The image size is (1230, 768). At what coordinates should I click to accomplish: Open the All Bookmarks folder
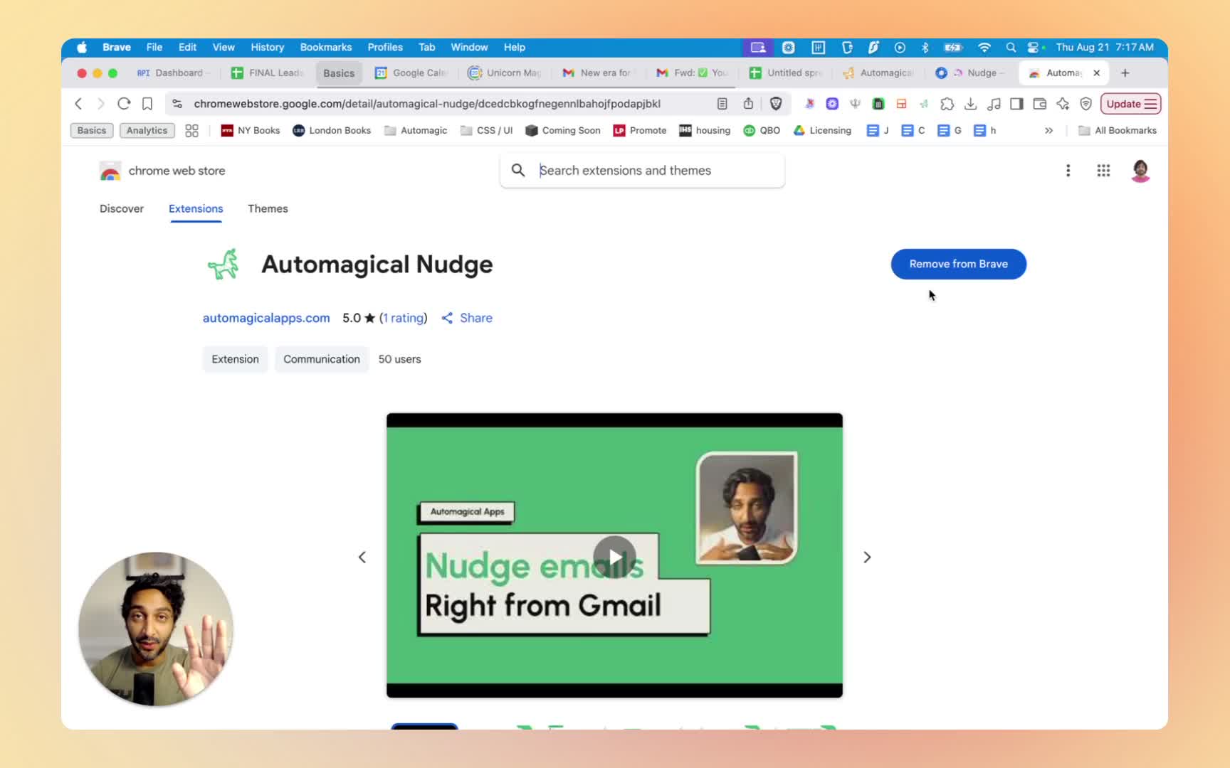click(x=1118, y=131)
